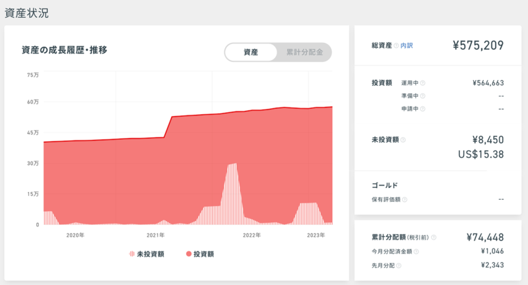
Task: Click the 投資額 label in summary panel
Action: (x=382, y=82)
